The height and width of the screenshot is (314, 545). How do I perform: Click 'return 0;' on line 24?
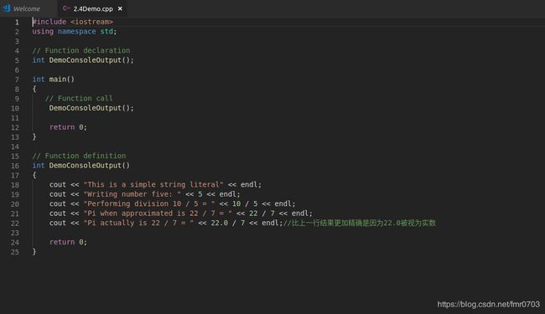pos(68,242)
